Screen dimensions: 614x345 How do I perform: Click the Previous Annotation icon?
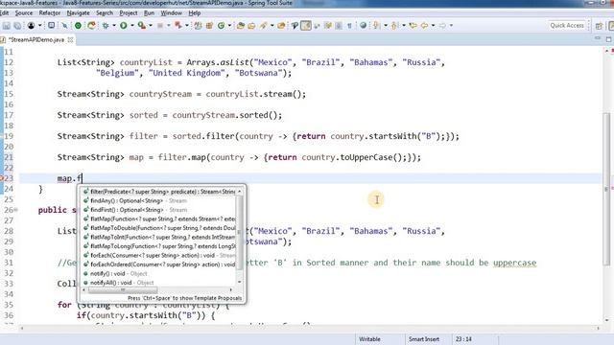coord(394,26)
